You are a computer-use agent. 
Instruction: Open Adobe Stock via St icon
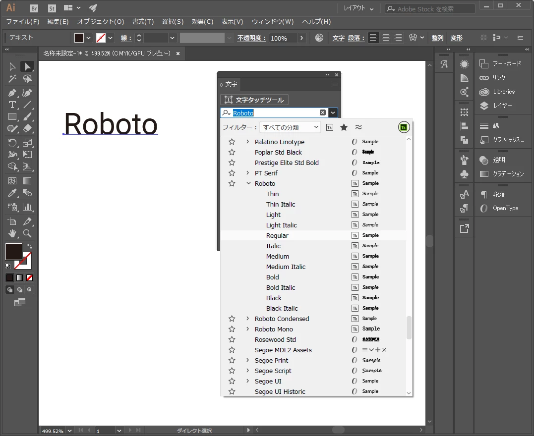(x=52, y=8)
